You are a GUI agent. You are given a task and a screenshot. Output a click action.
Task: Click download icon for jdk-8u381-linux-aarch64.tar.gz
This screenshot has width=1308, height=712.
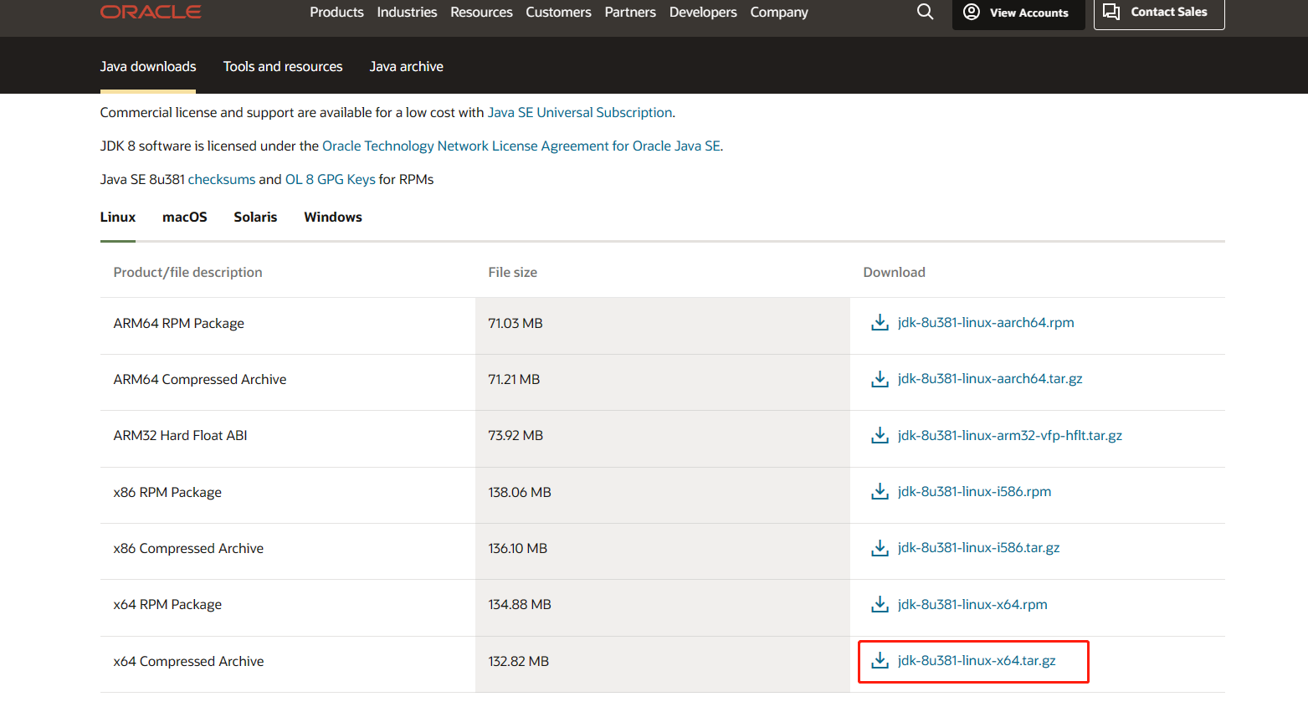click(x=880, y=379)
